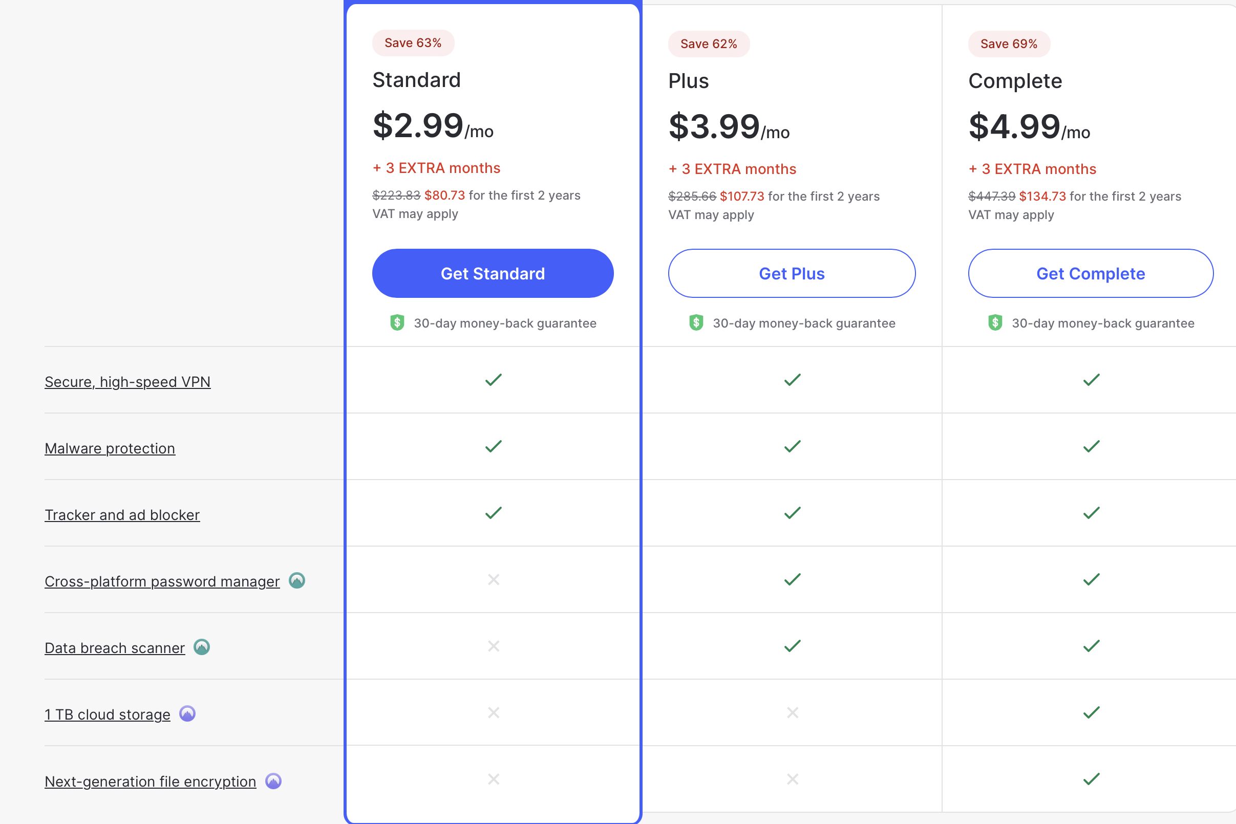Click the Get Complete button
The image size is (1236, 824).
click(1091, 273)
